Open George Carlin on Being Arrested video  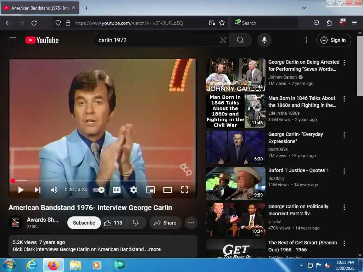[x=304, y=66]
